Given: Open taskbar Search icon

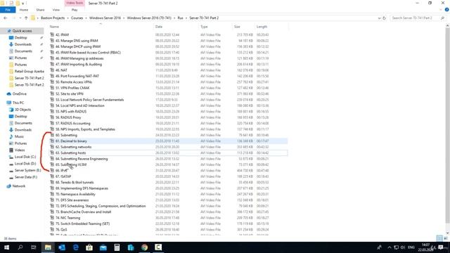Looking at the screenshot, I should [20, 247].
